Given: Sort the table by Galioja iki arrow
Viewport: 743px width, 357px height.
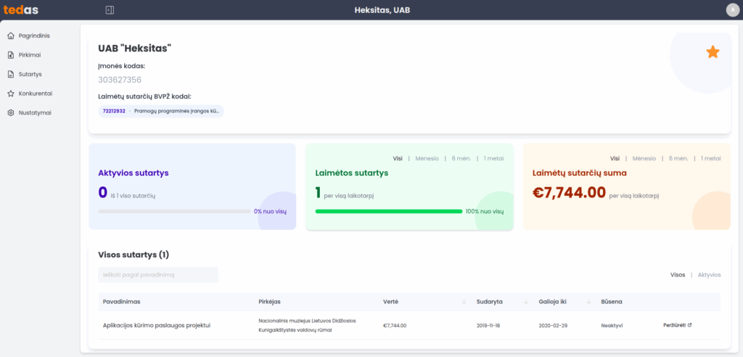Looking at the screenshot, I should pyautogui.click(x=588, y=302).
